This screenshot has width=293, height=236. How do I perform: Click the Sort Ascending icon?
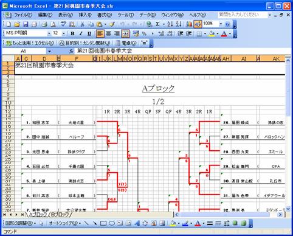(170, 24)
